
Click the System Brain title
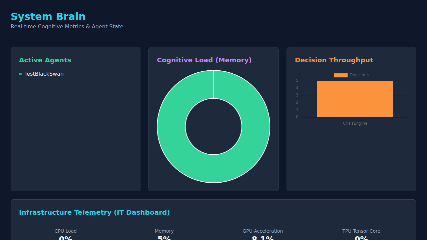48,17
